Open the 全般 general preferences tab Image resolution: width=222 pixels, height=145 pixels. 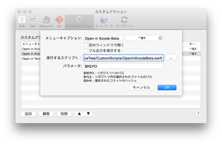22,22
